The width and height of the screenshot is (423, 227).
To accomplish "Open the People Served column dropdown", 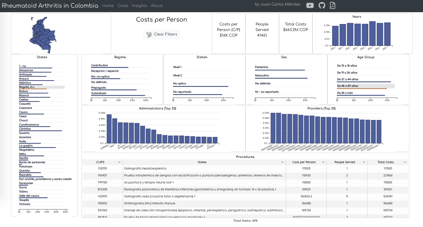I will 364,162.
